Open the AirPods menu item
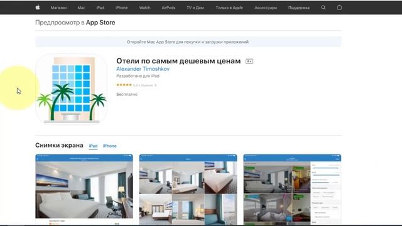Viewport: 402px width, 226px height. tap(168, 8)
